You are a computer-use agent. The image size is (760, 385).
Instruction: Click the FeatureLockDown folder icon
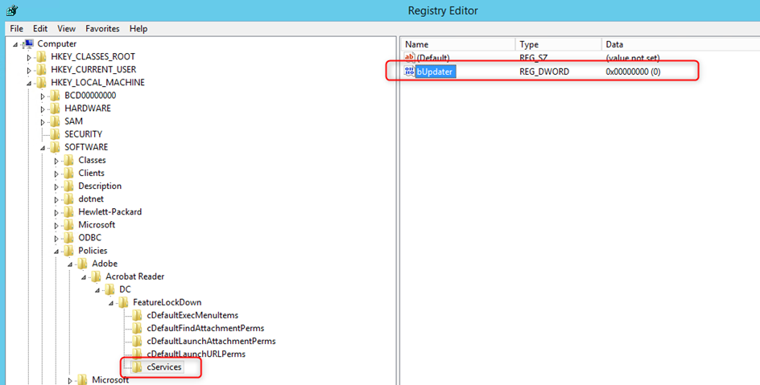click(123, 302)
